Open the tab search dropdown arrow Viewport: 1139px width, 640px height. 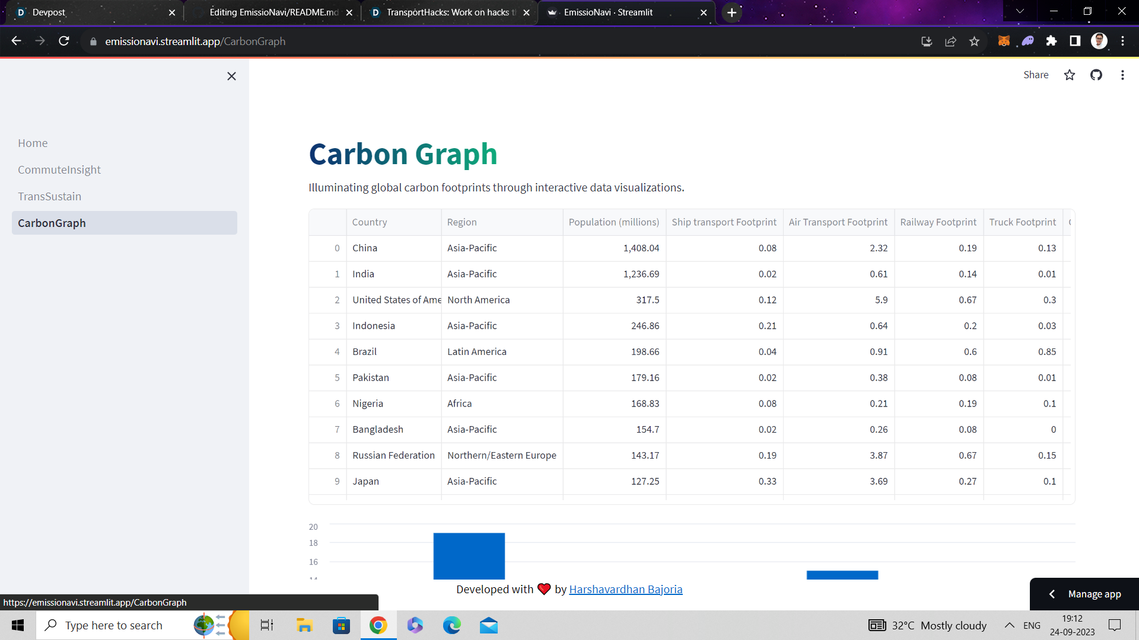(1020, 11)
